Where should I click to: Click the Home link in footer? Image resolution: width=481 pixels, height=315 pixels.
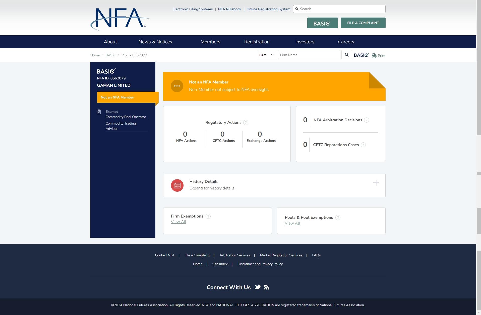pos(198,264)
